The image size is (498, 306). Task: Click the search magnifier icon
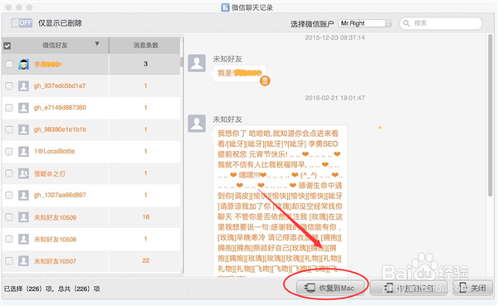tap(406, 23)
